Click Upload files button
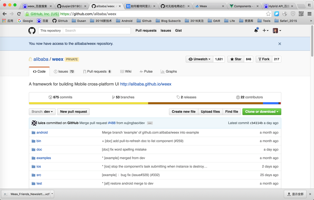 click(x=210, y=112)
